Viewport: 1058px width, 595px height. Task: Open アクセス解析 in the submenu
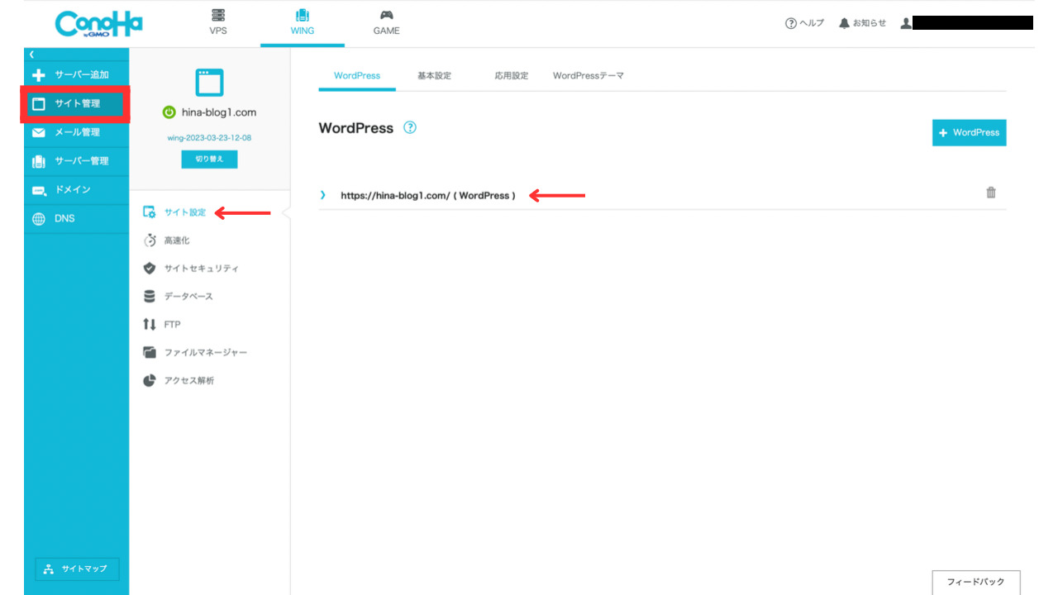click(179, 381)
